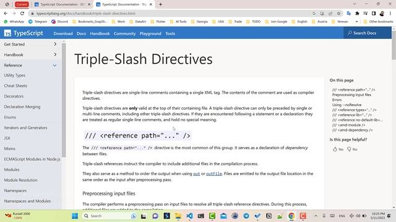Image resolution: width=396 pixels, height=222 pixels.
Task: Click the browser address bar
Action: click(x=172, y=14)
